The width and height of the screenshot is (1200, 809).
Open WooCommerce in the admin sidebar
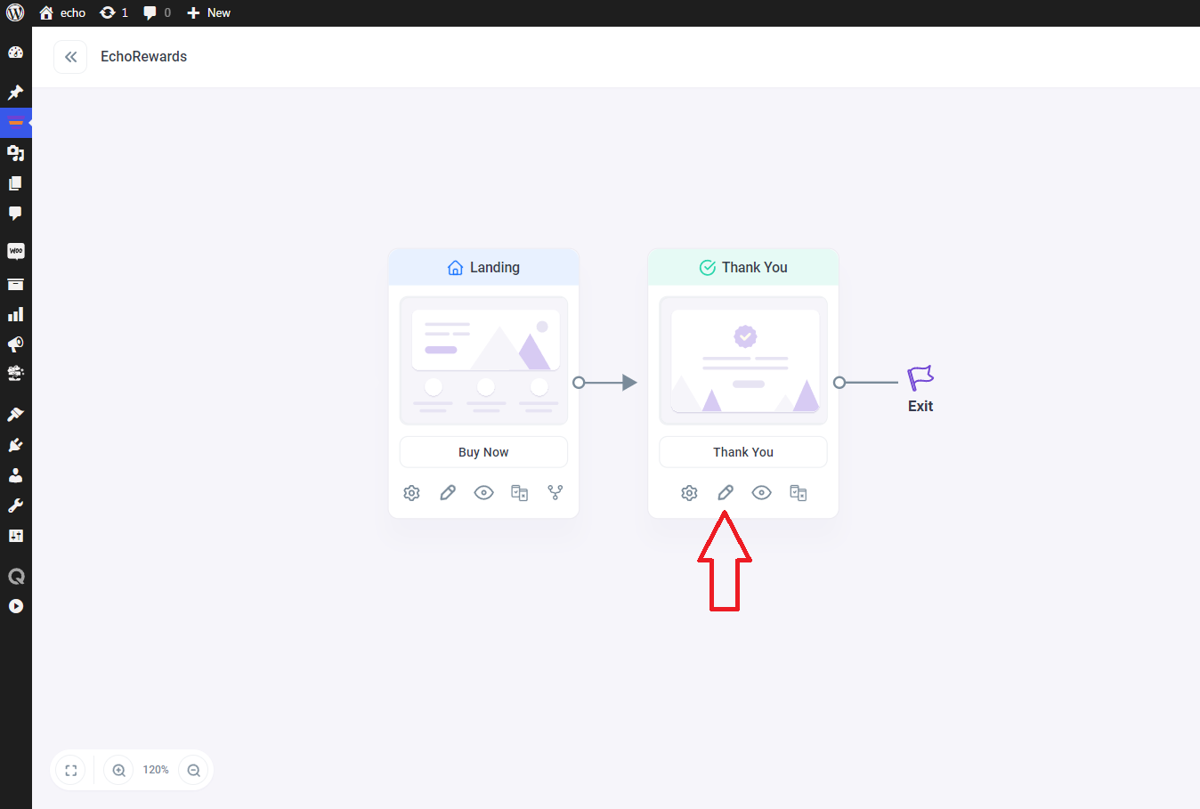tap(15, 251)
